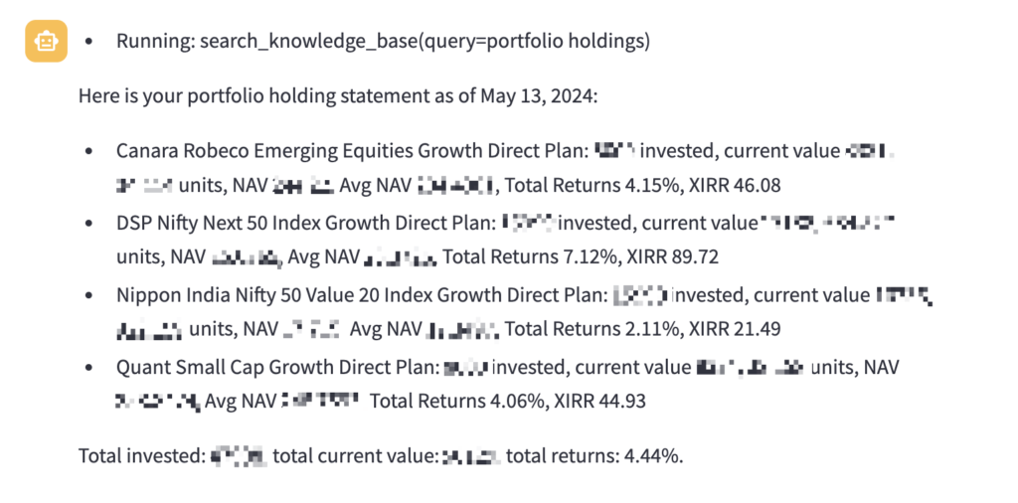This screenshot has width=1018, height=503.
Task: Click the orange robot assistant avatar
Action: pos(46,41)
